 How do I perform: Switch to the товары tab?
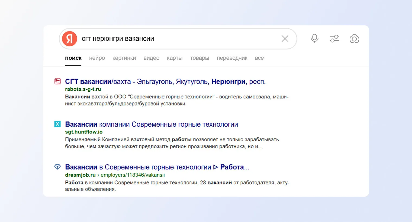pyautogui.click(x=199, y=58)
